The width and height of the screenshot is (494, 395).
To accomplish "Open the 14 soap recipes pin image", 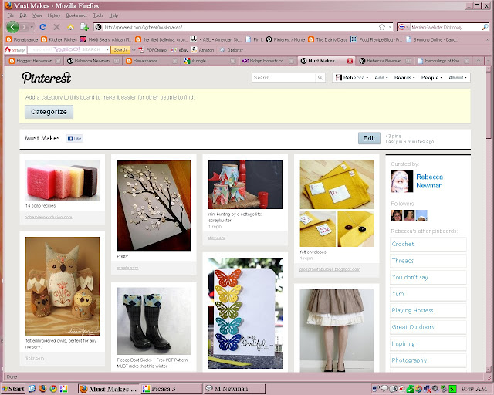I will (63, 181).
